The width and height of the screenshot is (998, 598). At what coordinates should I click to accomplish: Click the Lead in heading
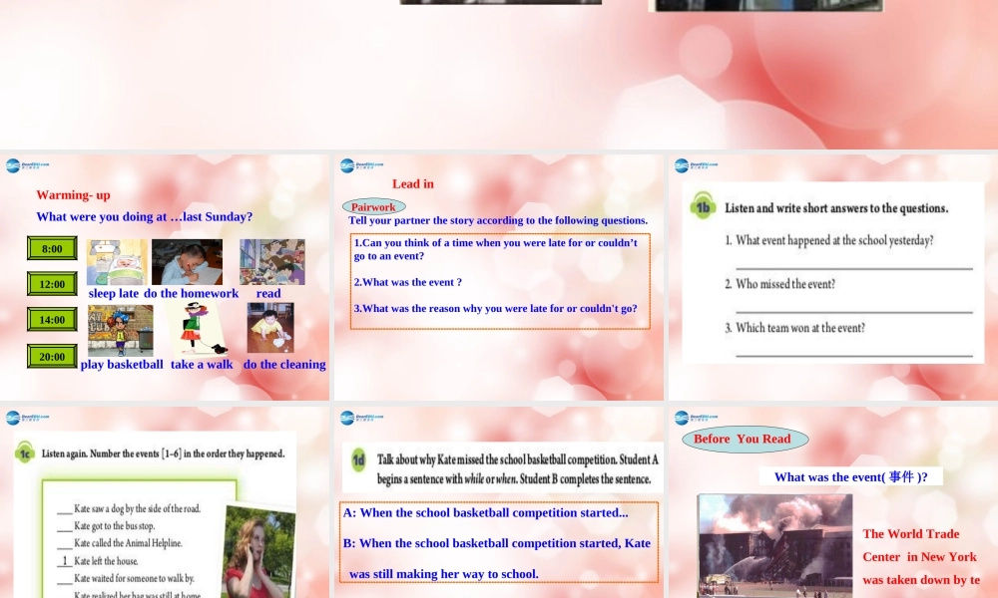click(413, 183)
